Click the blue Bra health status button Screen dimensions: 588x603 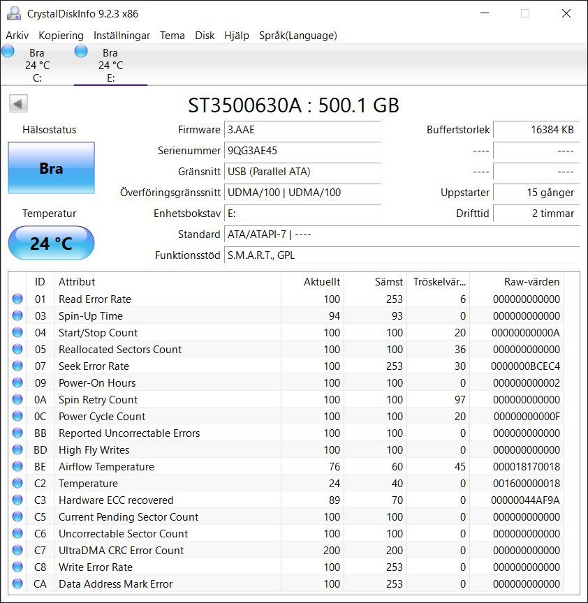51,168
